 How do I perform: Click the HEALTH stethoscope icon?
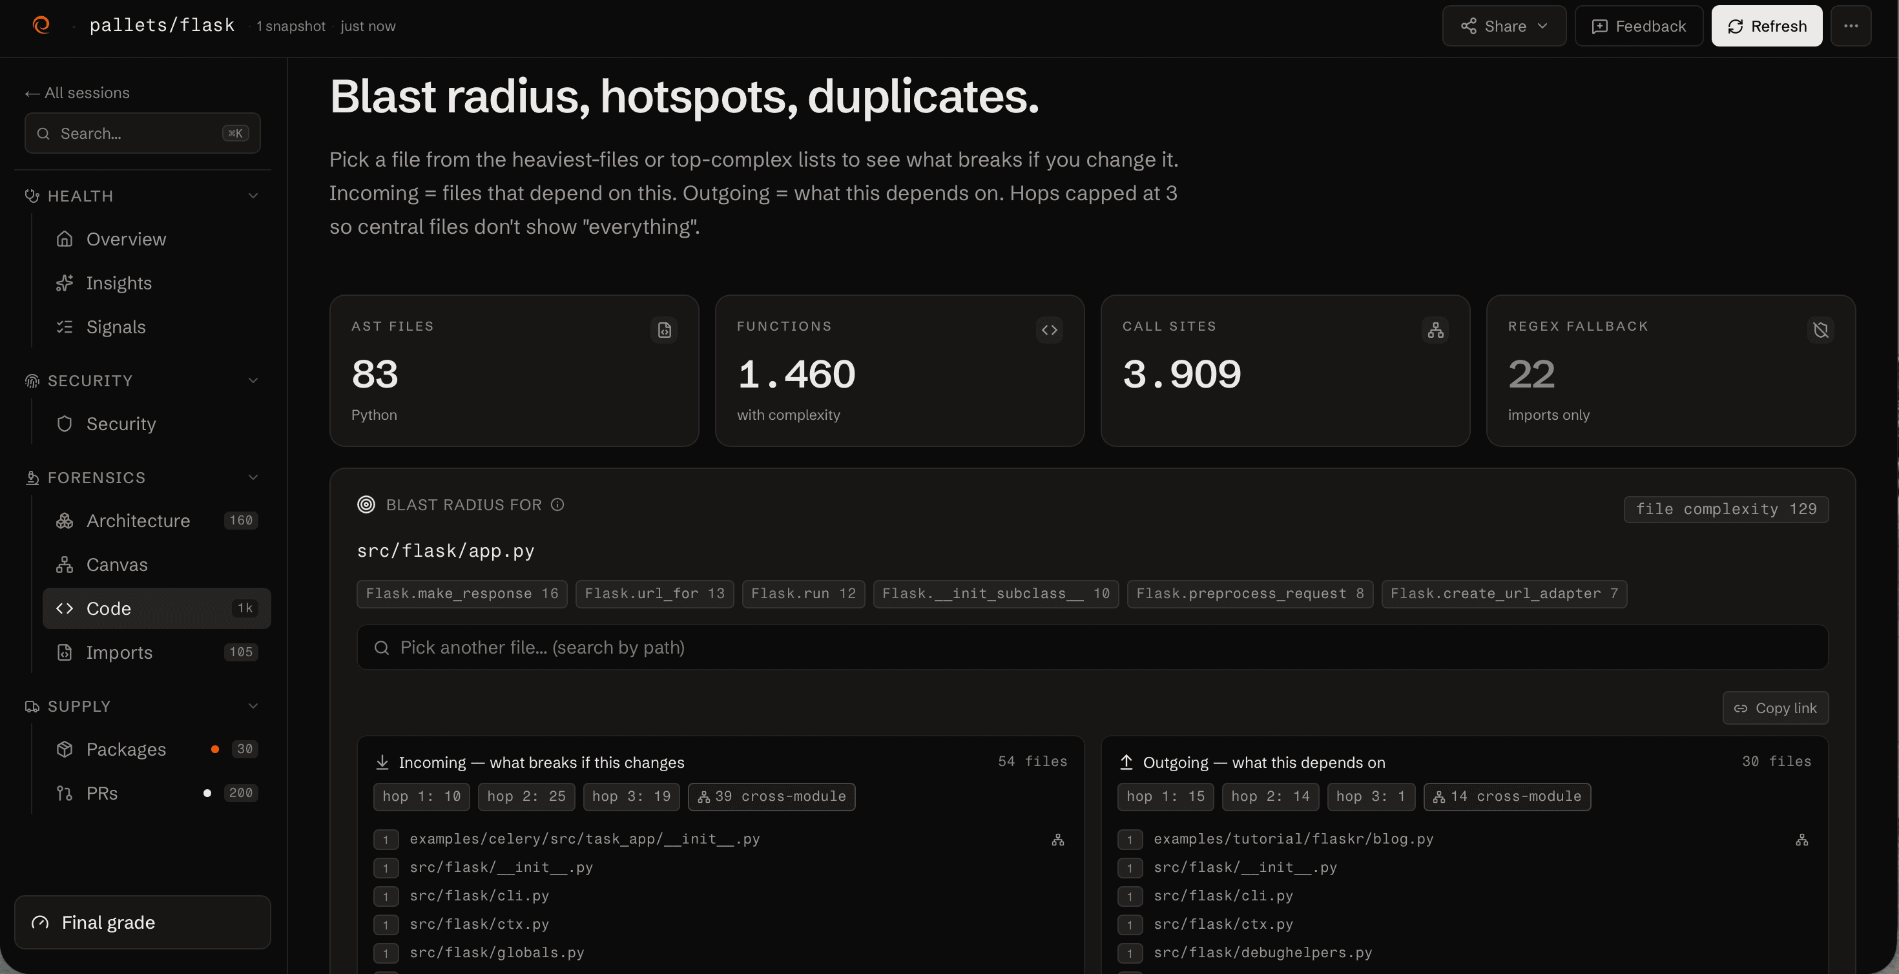32,196
